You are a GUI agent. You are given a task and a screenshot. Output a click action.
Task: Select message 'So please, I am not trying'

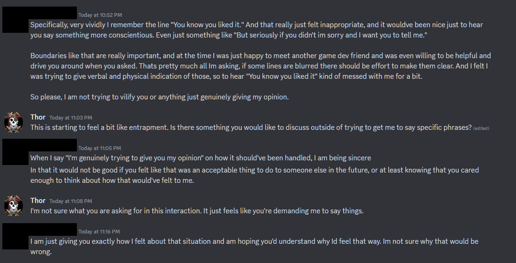click(160, 97)
